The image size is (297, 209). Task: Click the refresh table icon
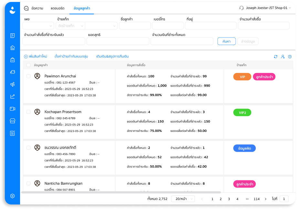(x=276, y=57)
